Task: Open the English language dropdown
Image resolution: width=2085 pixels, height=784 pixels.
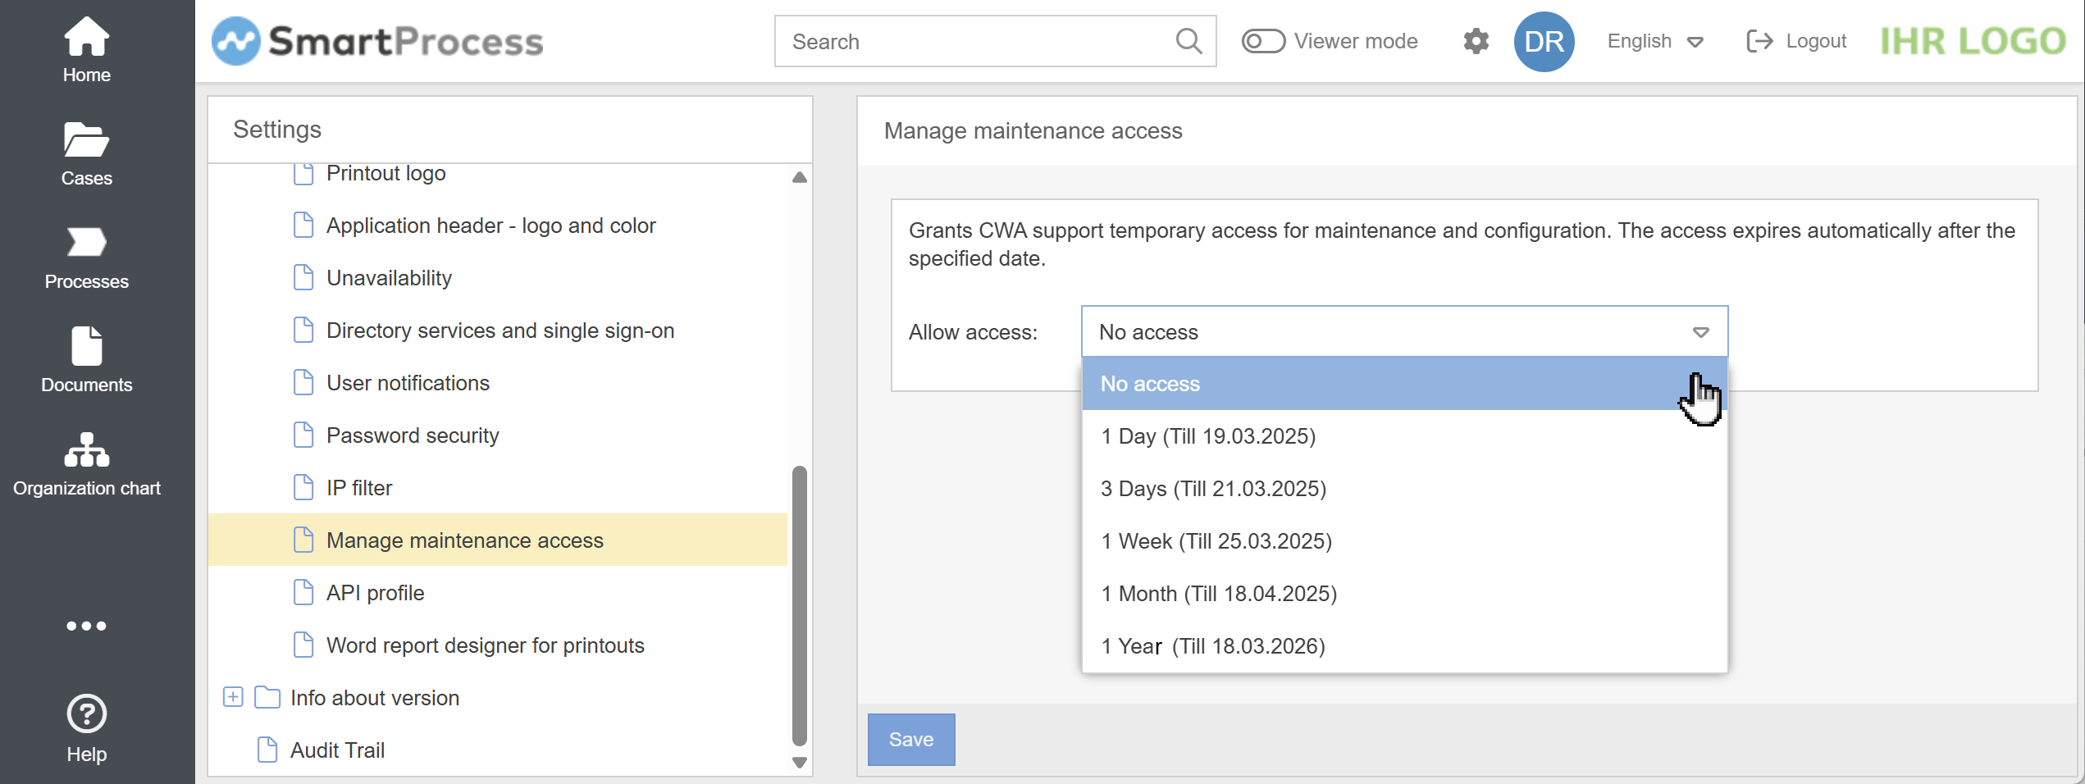Action: (1655, 41)
